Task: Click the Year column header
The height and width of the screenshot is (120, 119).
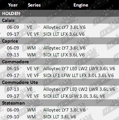Action: click(x=13, y=5)
